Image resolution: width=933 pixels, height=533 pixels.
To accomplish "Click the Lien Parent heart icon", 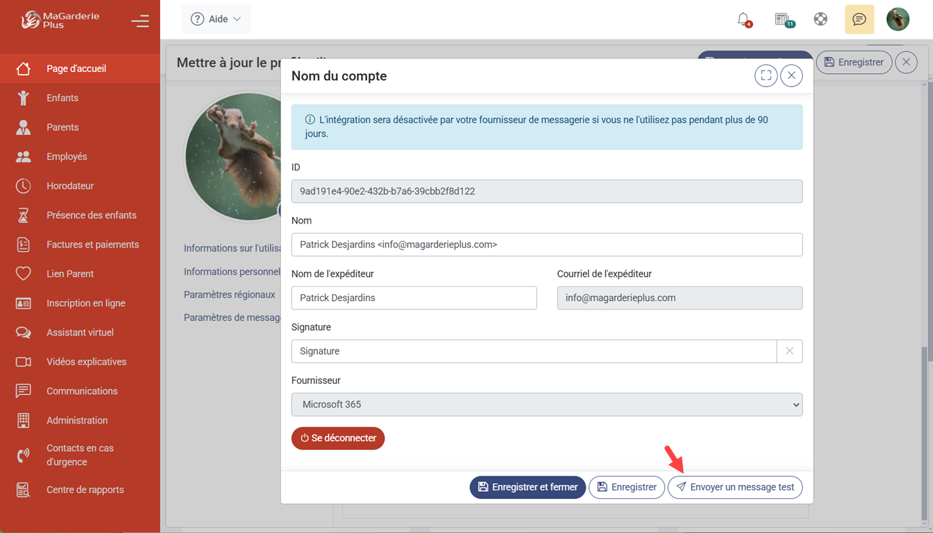I will [x=23, y=273].
